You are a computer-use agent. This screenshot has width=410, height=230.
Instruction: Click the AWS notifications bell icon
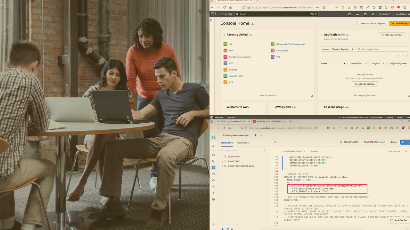(x=358, y=14)
